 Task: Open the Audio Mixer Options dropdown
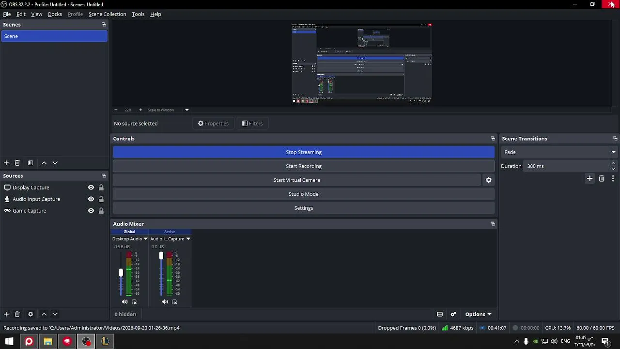pyautogui.click(x=478, y=314)
